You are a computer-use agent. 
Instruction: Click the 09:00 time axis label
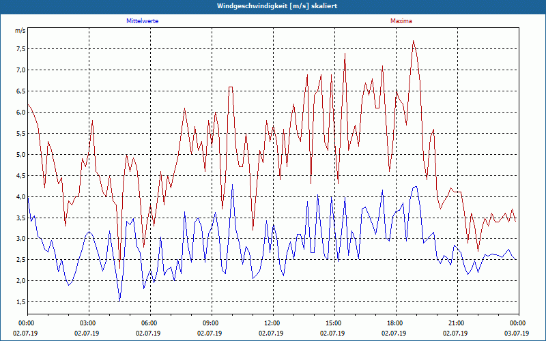tap(212, 323)
